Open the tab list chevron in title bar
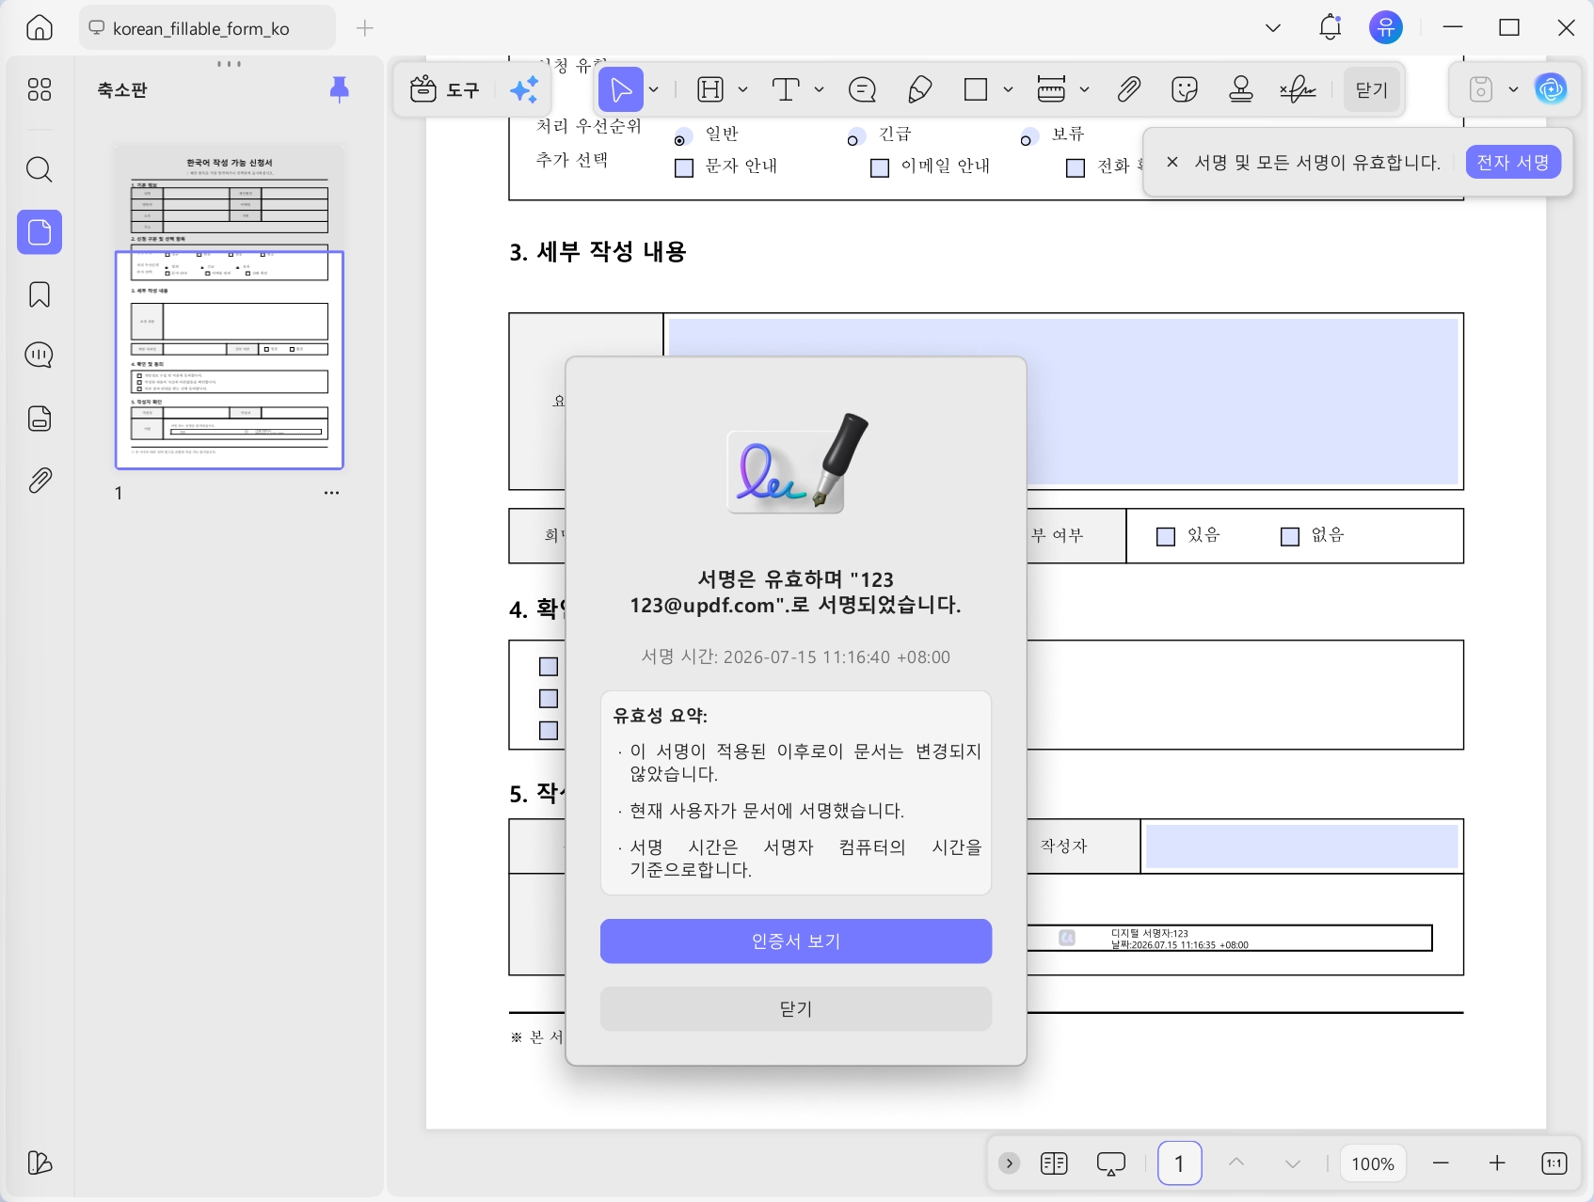The height and width of the screenshot is (1202, 1594). (1273, 27)
